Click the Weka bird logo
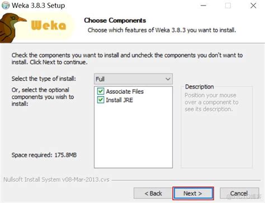The height and width of the screenshot is (203, 265). 12,28
